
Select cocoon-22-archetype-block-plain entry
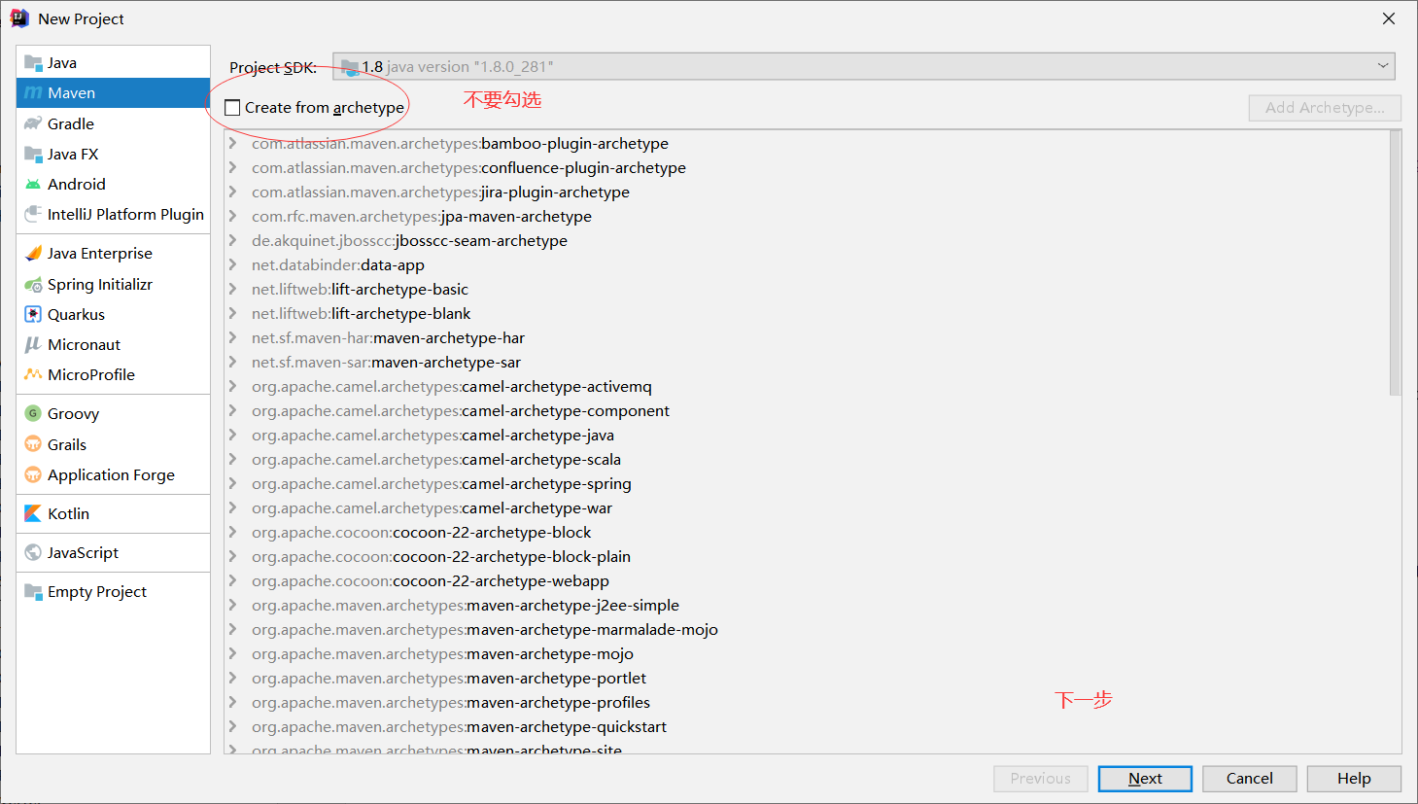pyautogui.click(x=441, y=556)
